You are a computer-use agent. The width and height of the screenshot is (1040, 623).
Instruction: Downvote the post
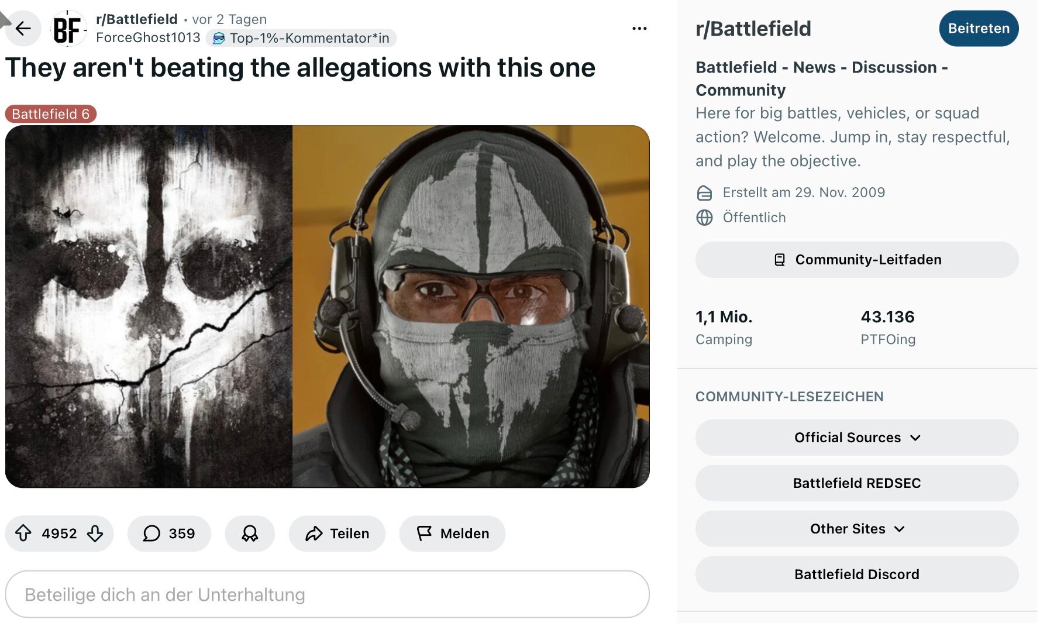(x=95, y=533)
